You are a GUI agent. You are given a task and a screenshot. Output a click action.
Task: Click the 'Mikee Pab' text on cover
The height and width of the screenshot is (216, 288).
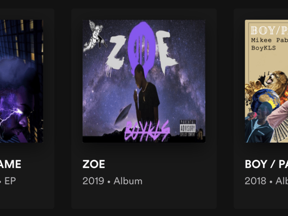pyautogui.click(x=269, y=40)
